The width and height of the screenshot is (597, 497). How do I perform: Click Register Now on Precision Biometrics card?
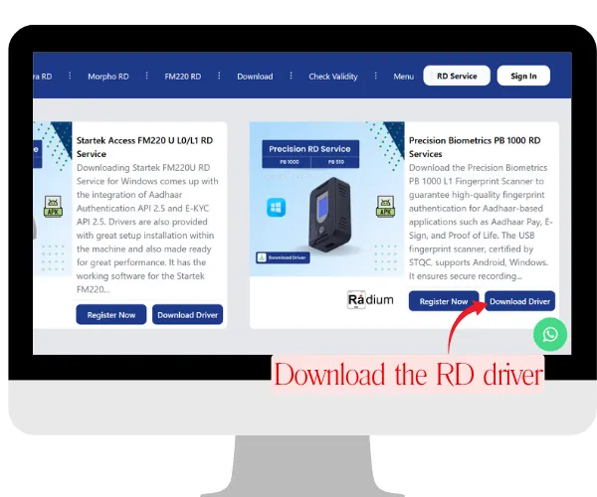pyautogui.click(x=444, y=301)
